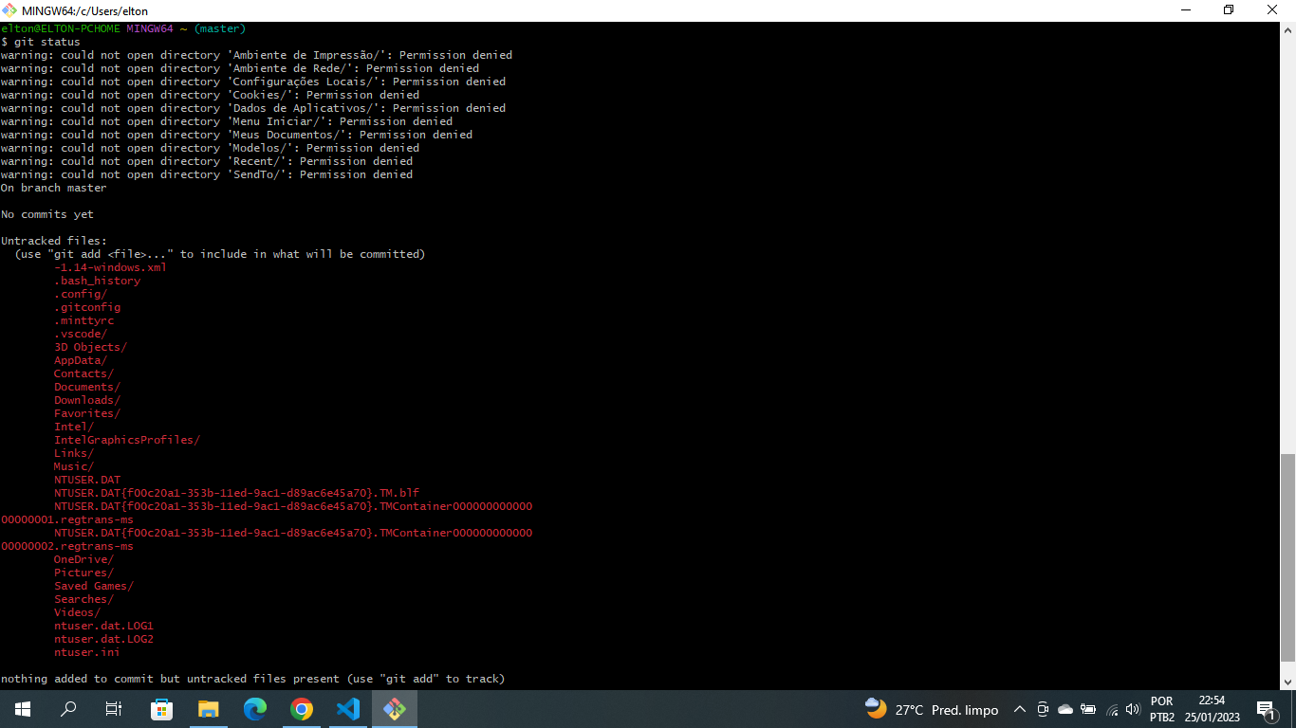Viewport: 1296px width, 728px height.
Task: Open Task View from taskbar
Action: [114, 709]
